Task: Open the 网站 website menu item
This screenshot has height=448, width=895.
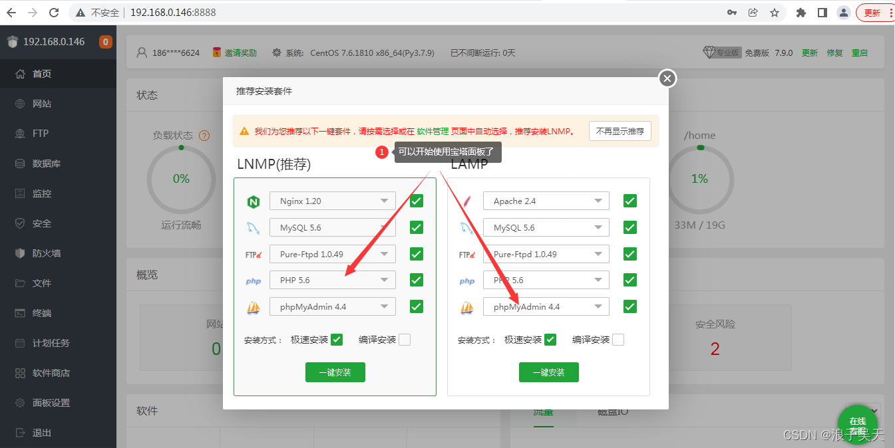Action: 58,104
